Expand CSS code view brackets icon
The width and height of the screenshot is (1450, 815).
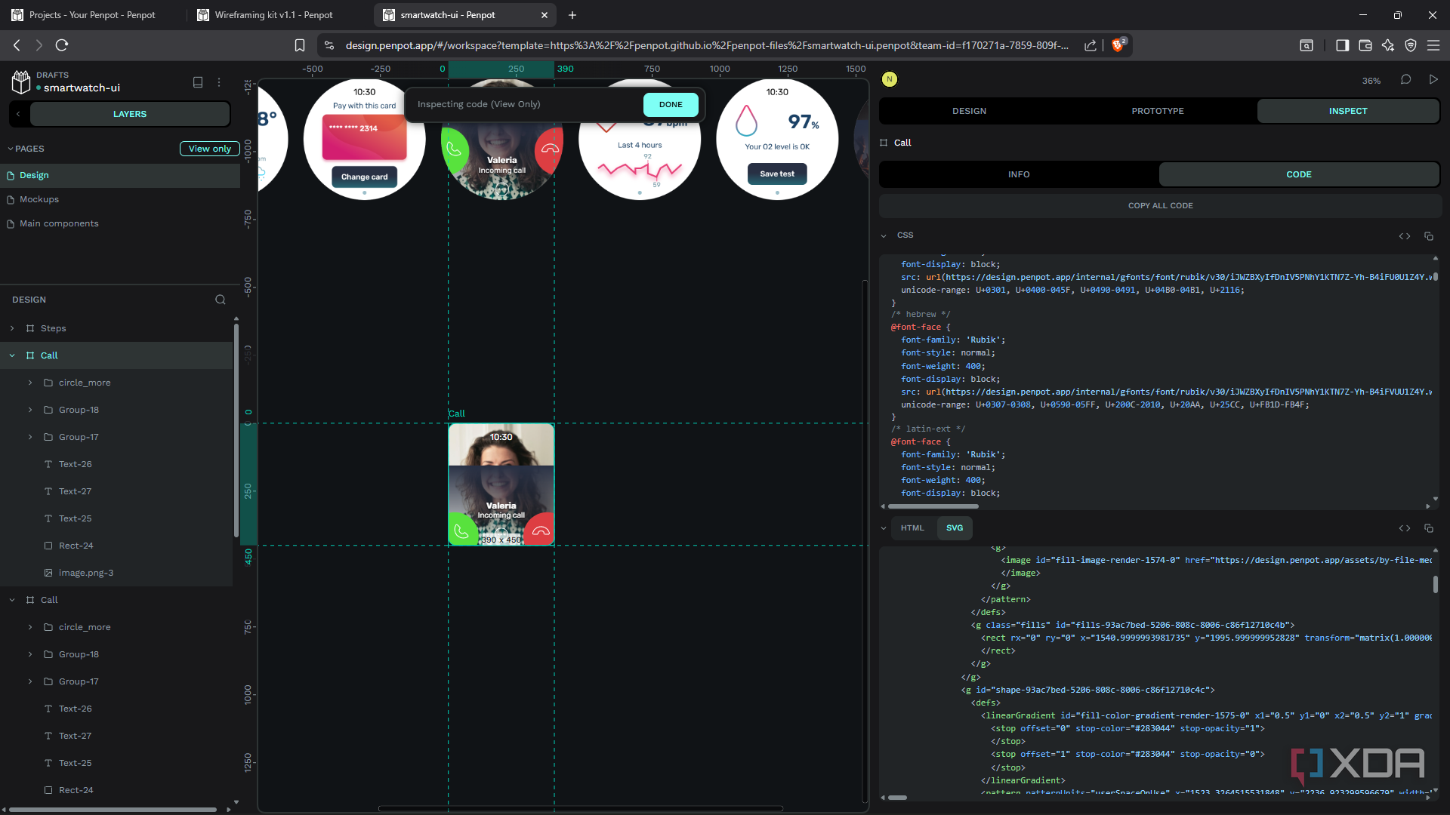tap(1405, 236)
